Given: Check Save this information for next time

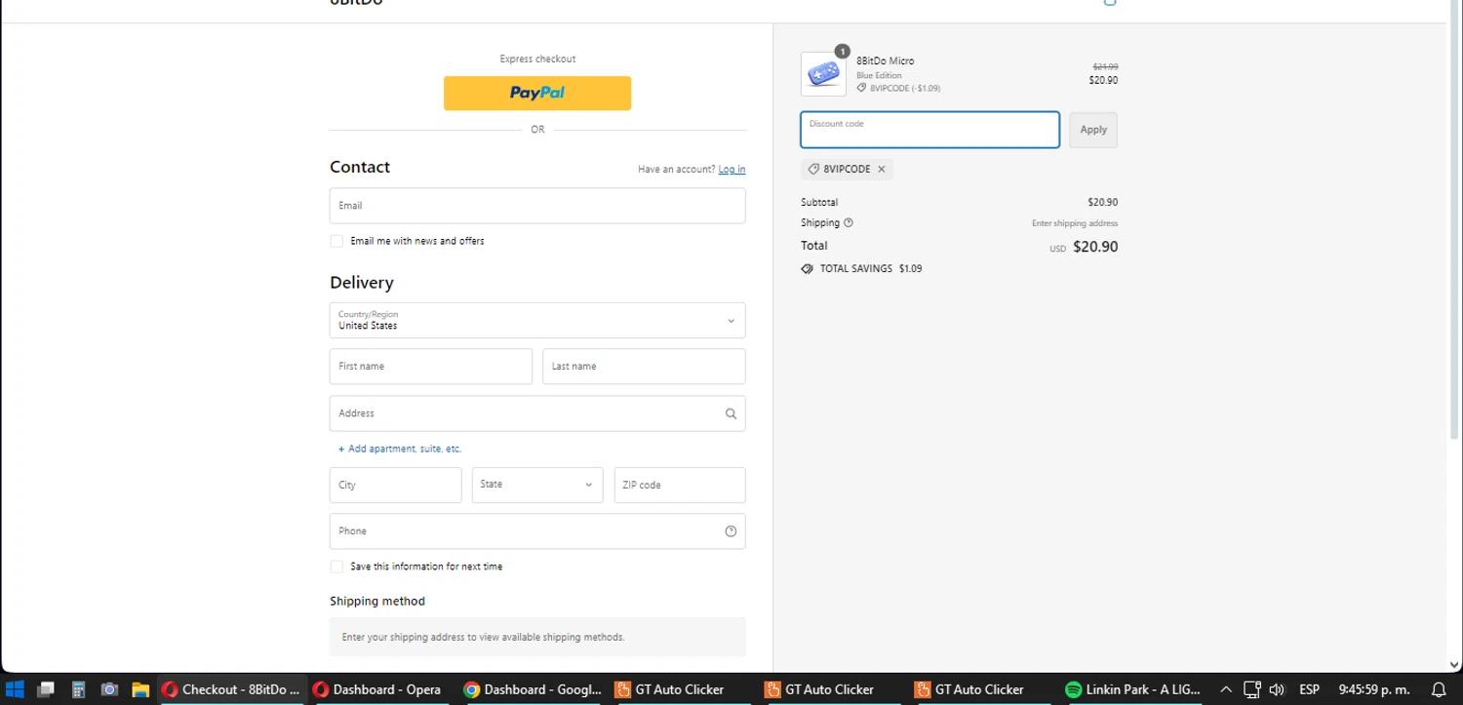Looking at the screenshot, I should 336,567.
